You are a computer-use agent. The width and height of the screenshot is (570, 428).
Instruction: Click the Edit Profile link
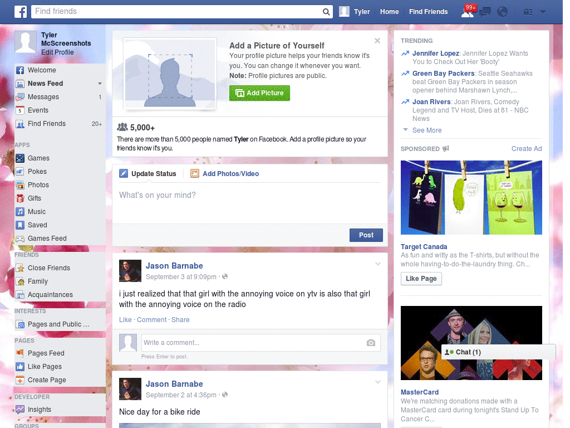[x=57, y=52]
